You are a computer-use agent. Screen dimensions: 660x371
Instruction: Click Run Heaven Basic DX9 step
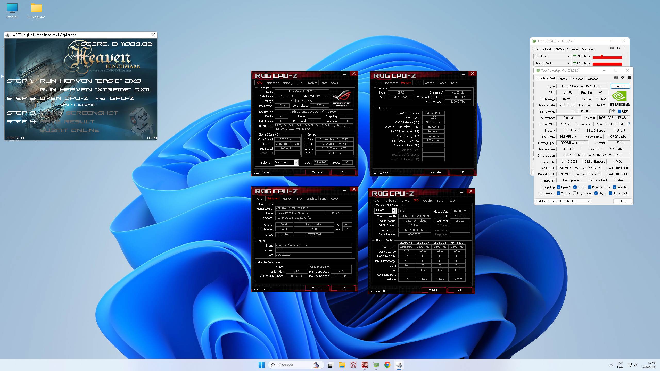pos(90,81)
